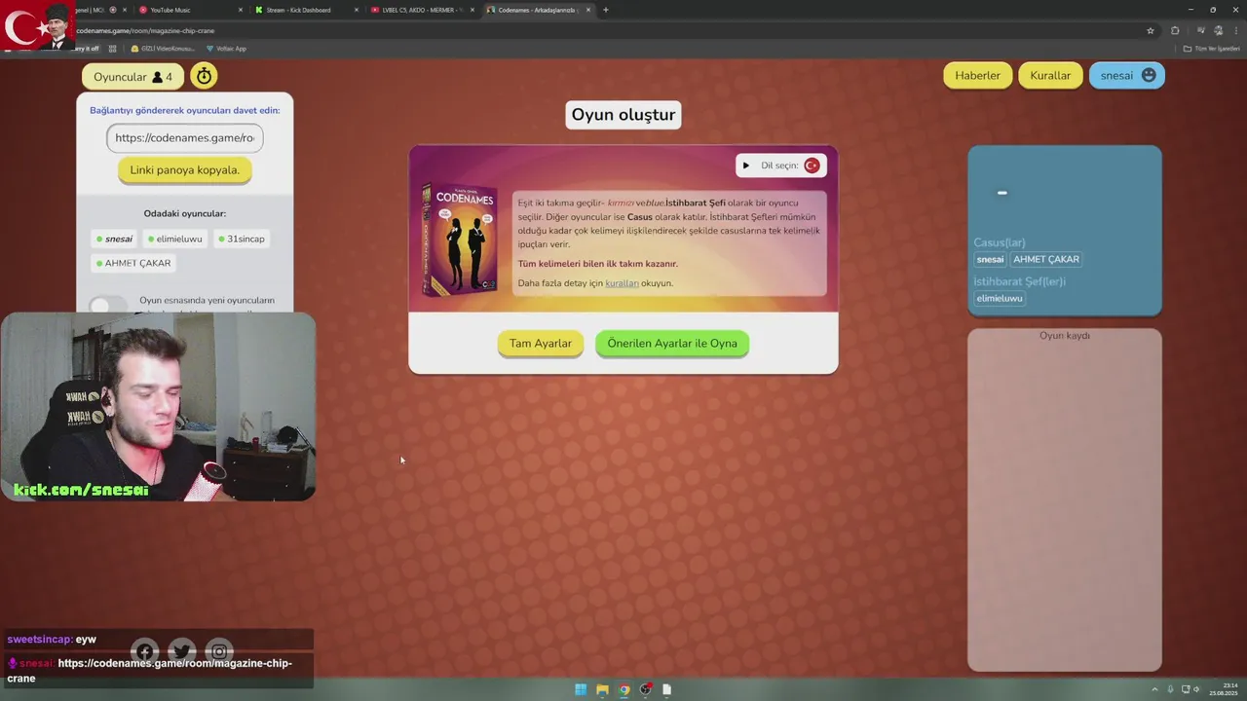Click the address bar URL
This screenshot has width=1247, height=701.
[x=146, y=30]
